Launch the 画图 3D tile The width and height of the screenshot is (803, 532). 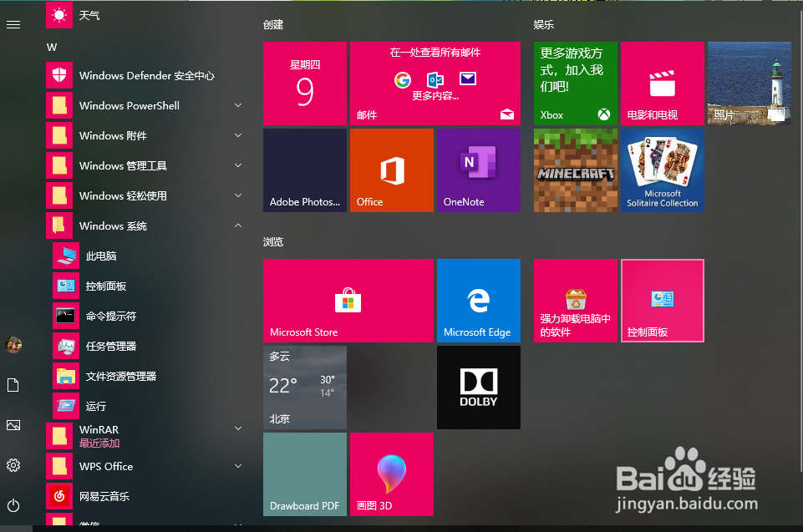[x=392, y=474]
